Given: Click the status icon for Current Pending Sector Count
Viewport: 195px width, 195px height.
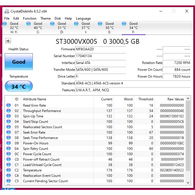Looking at the screenshot, I should (x=9, y=181).
